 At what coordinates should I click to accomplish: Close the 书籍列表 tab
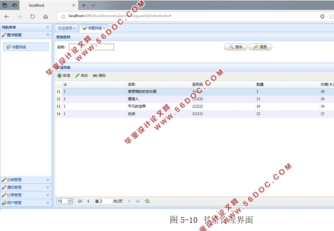pos(104,28)
